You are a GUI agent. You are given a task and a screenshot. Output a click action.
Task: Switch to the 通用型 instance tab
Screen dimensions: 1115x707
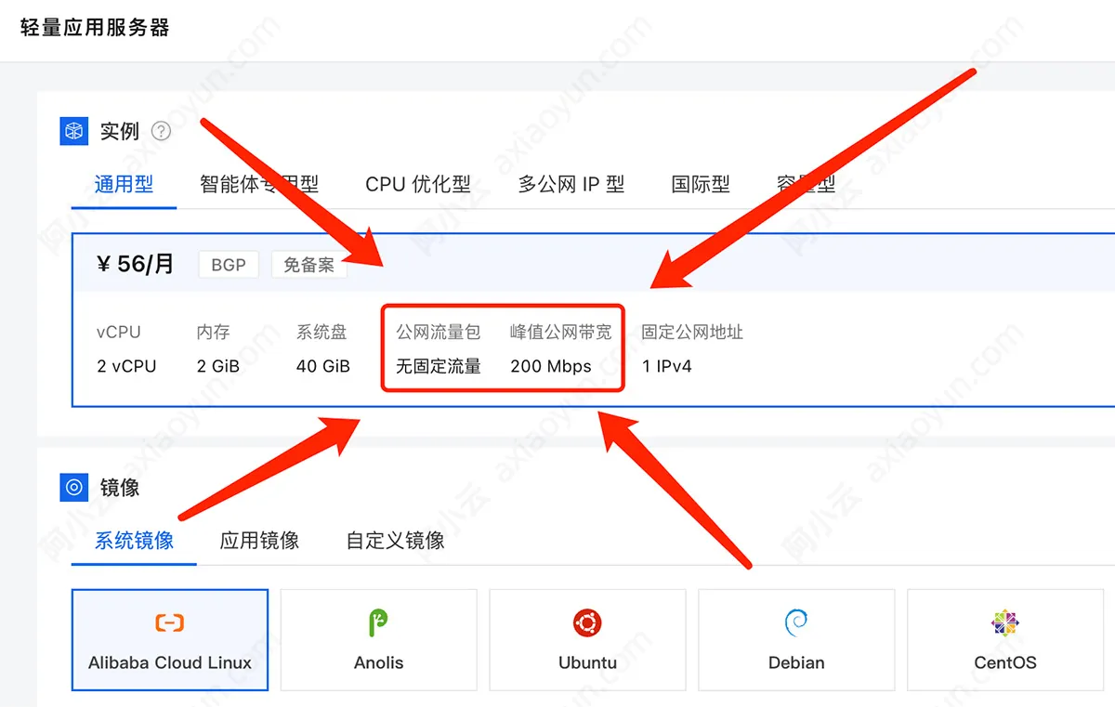coord(124,184)
